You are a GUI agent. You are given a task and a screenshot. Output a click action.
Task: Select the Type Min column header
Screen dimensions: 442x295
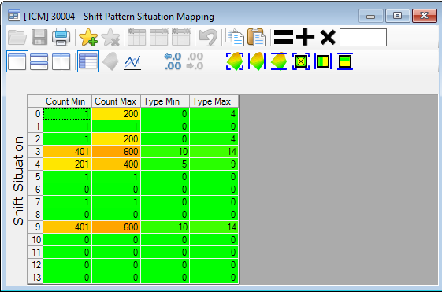165,101
